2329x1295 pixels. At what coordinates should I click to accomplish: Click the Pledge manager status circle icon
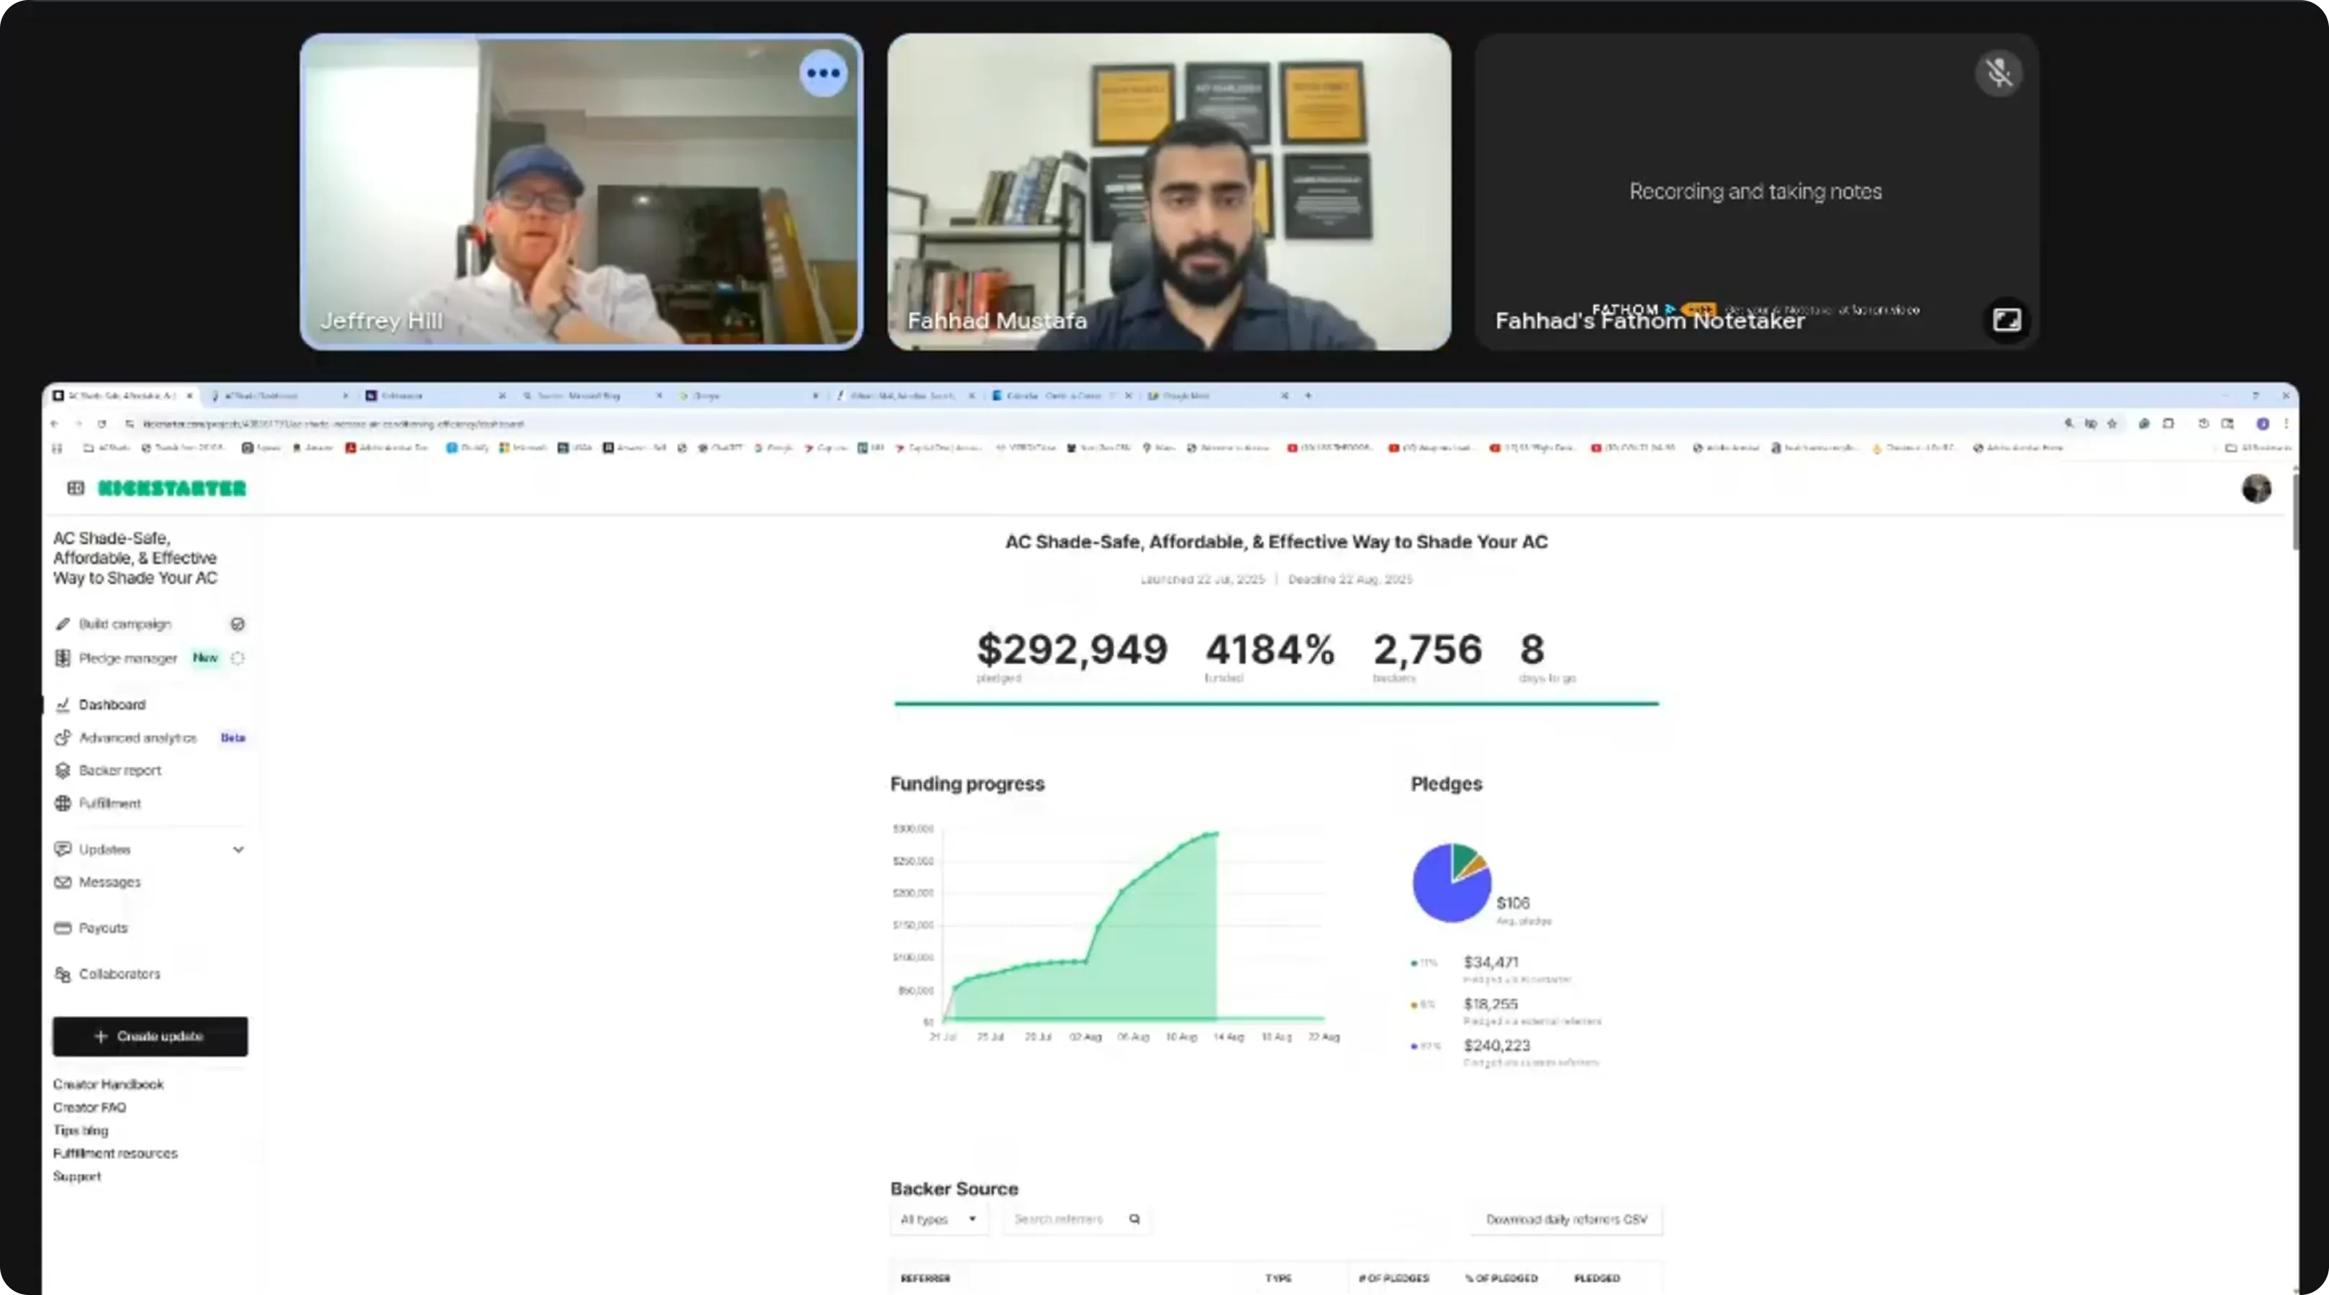coord(238,658)
